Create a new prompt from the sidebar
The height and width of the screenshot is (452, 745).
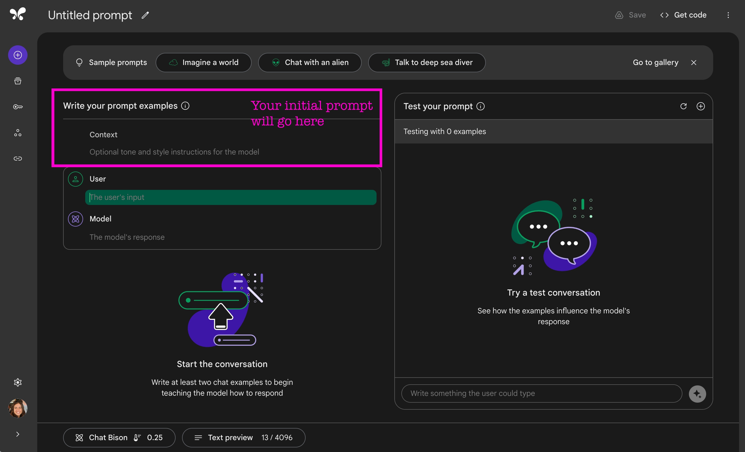(x=18, y=55)
